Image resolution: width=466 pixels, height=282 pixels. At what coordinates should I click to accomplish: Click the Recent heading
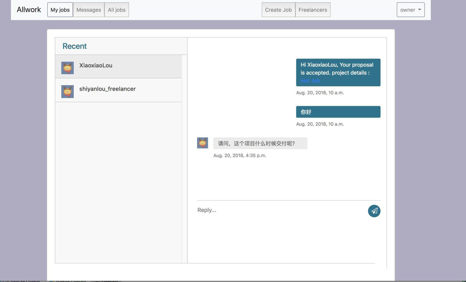tap(74, 46)
